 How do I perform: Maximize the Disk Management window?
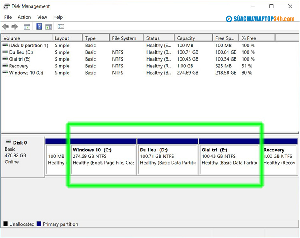click(x=271, y=6)
